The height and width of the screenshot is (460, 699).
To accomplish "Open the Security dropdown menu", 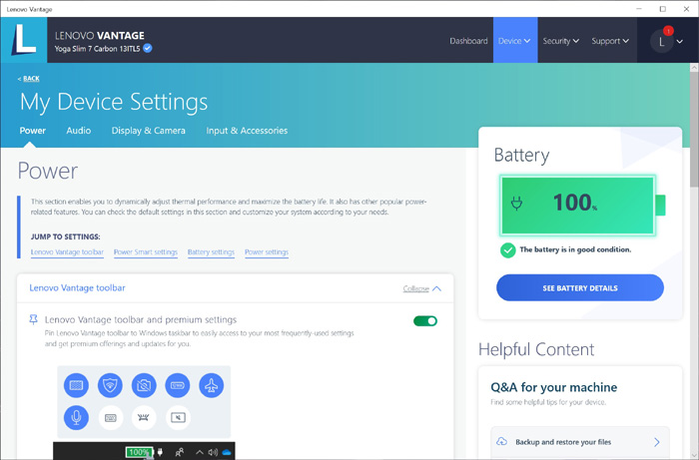I will (x=561, y=41).
